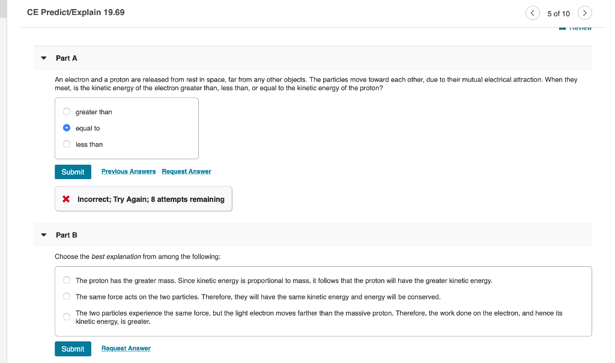Choose the proton has greater mass explanation
This screenshot has width=615, height=363.
tap(67, 280)
